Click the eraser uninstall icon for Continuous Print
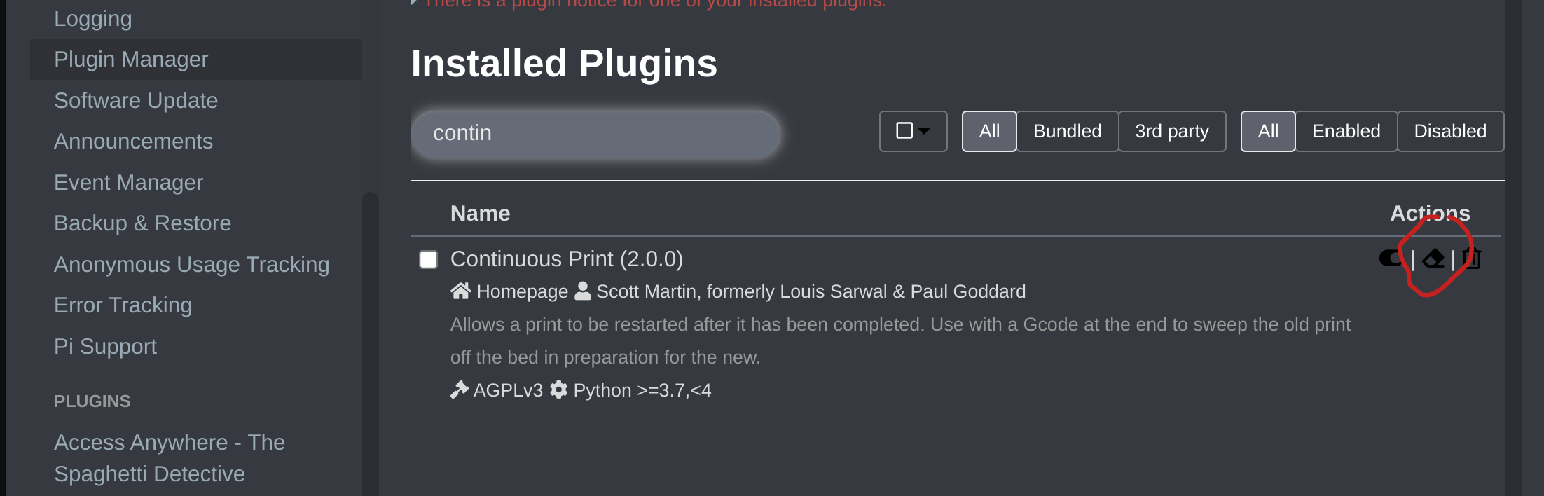 click(1432, 259)
